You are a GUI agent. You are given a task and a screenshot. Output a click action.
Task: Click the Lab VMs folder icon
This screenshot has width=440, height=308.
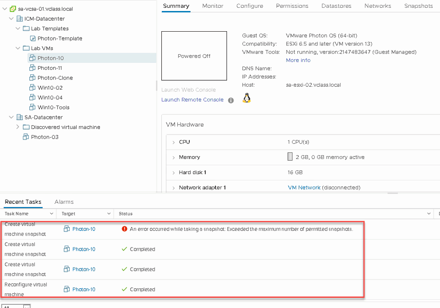26,48
